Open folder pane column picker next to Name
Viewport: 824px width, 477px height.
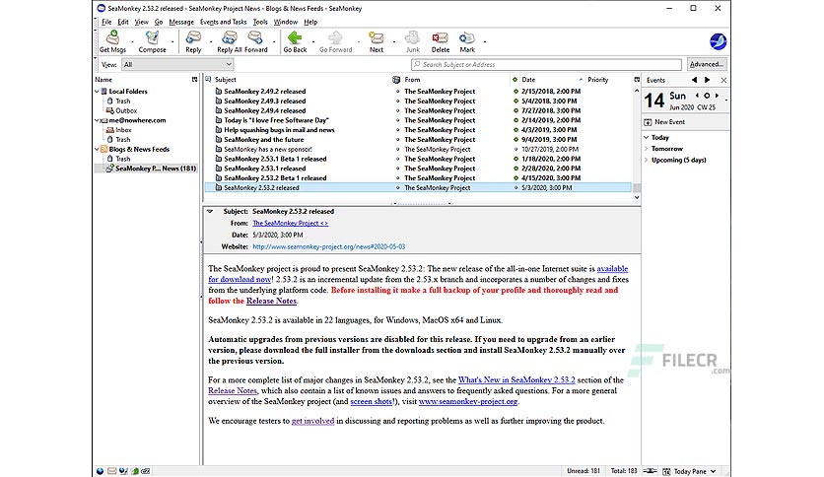pos(194,80)
